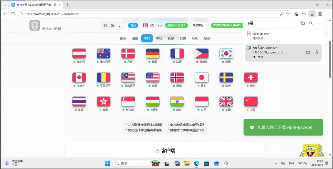Choose the Australia (澳大利亚) flag
Screen dimensions: 333x169
tap(104, 53)
